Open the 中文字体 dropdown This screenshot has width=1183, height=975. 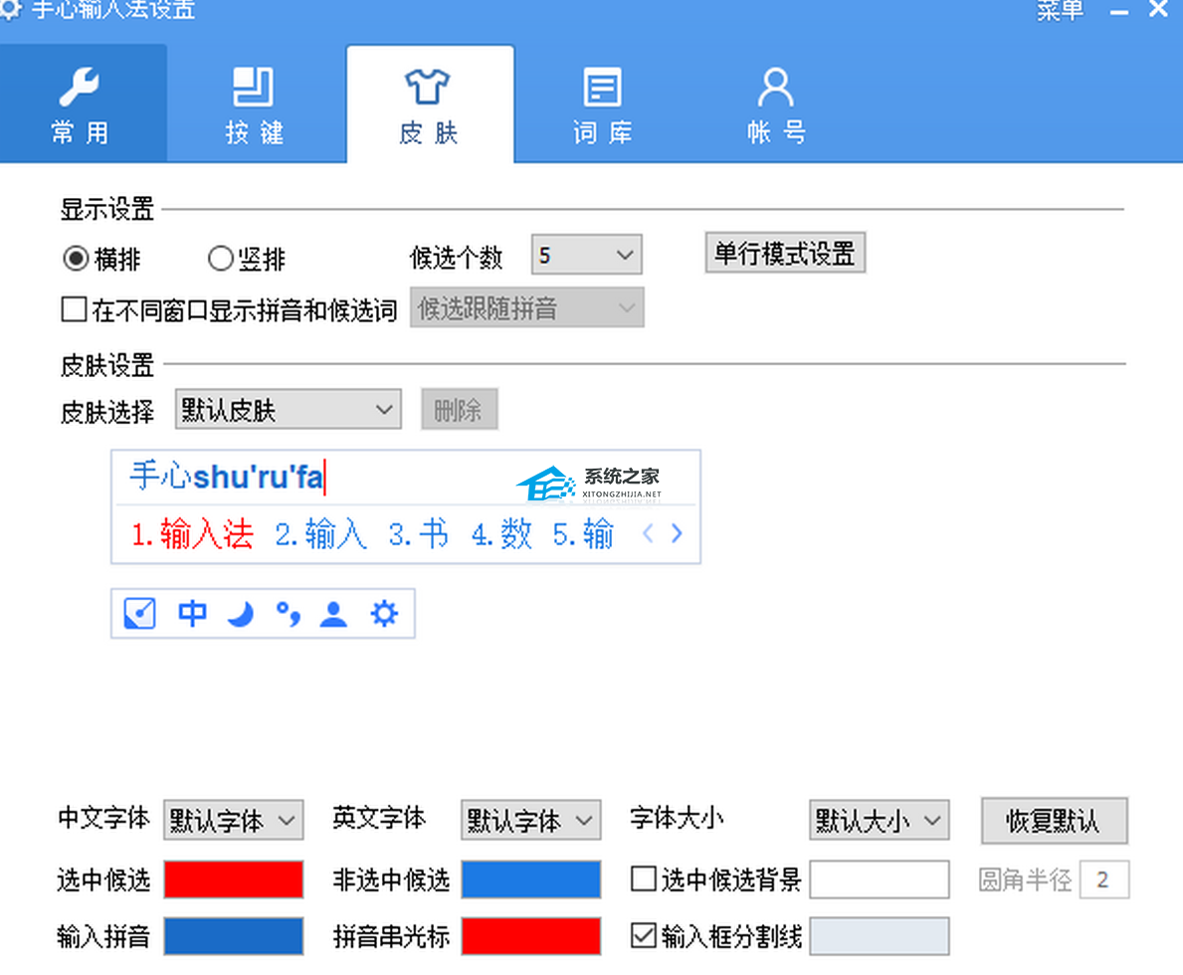tap(233, 820)
